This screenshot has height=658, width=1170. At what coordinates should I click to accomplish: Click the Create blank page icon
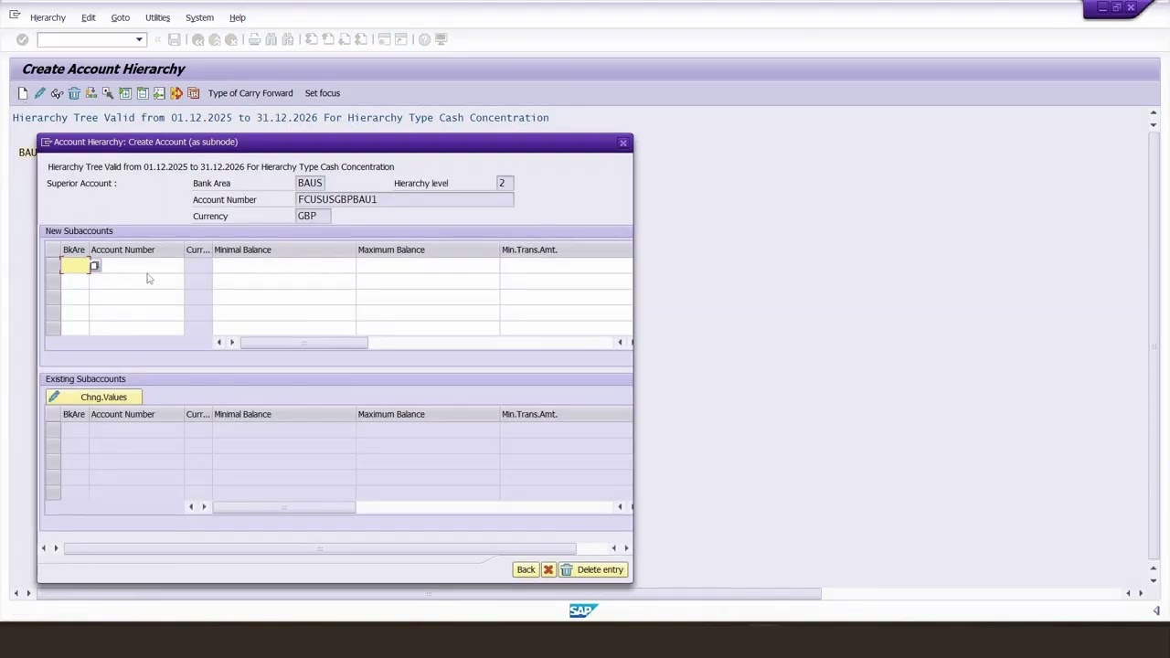[23, 93]
